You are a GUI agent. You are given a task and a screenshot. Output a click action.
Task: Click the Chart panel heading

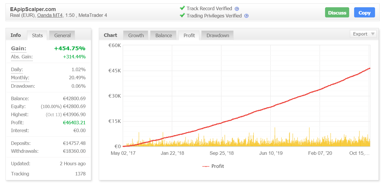(x=110, y=35)
